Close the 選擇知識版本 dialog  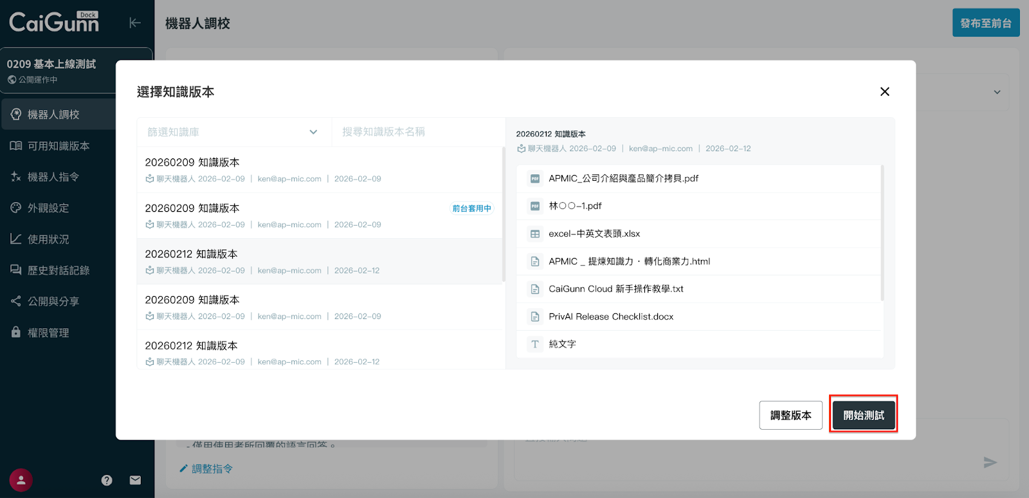(884, 92)
